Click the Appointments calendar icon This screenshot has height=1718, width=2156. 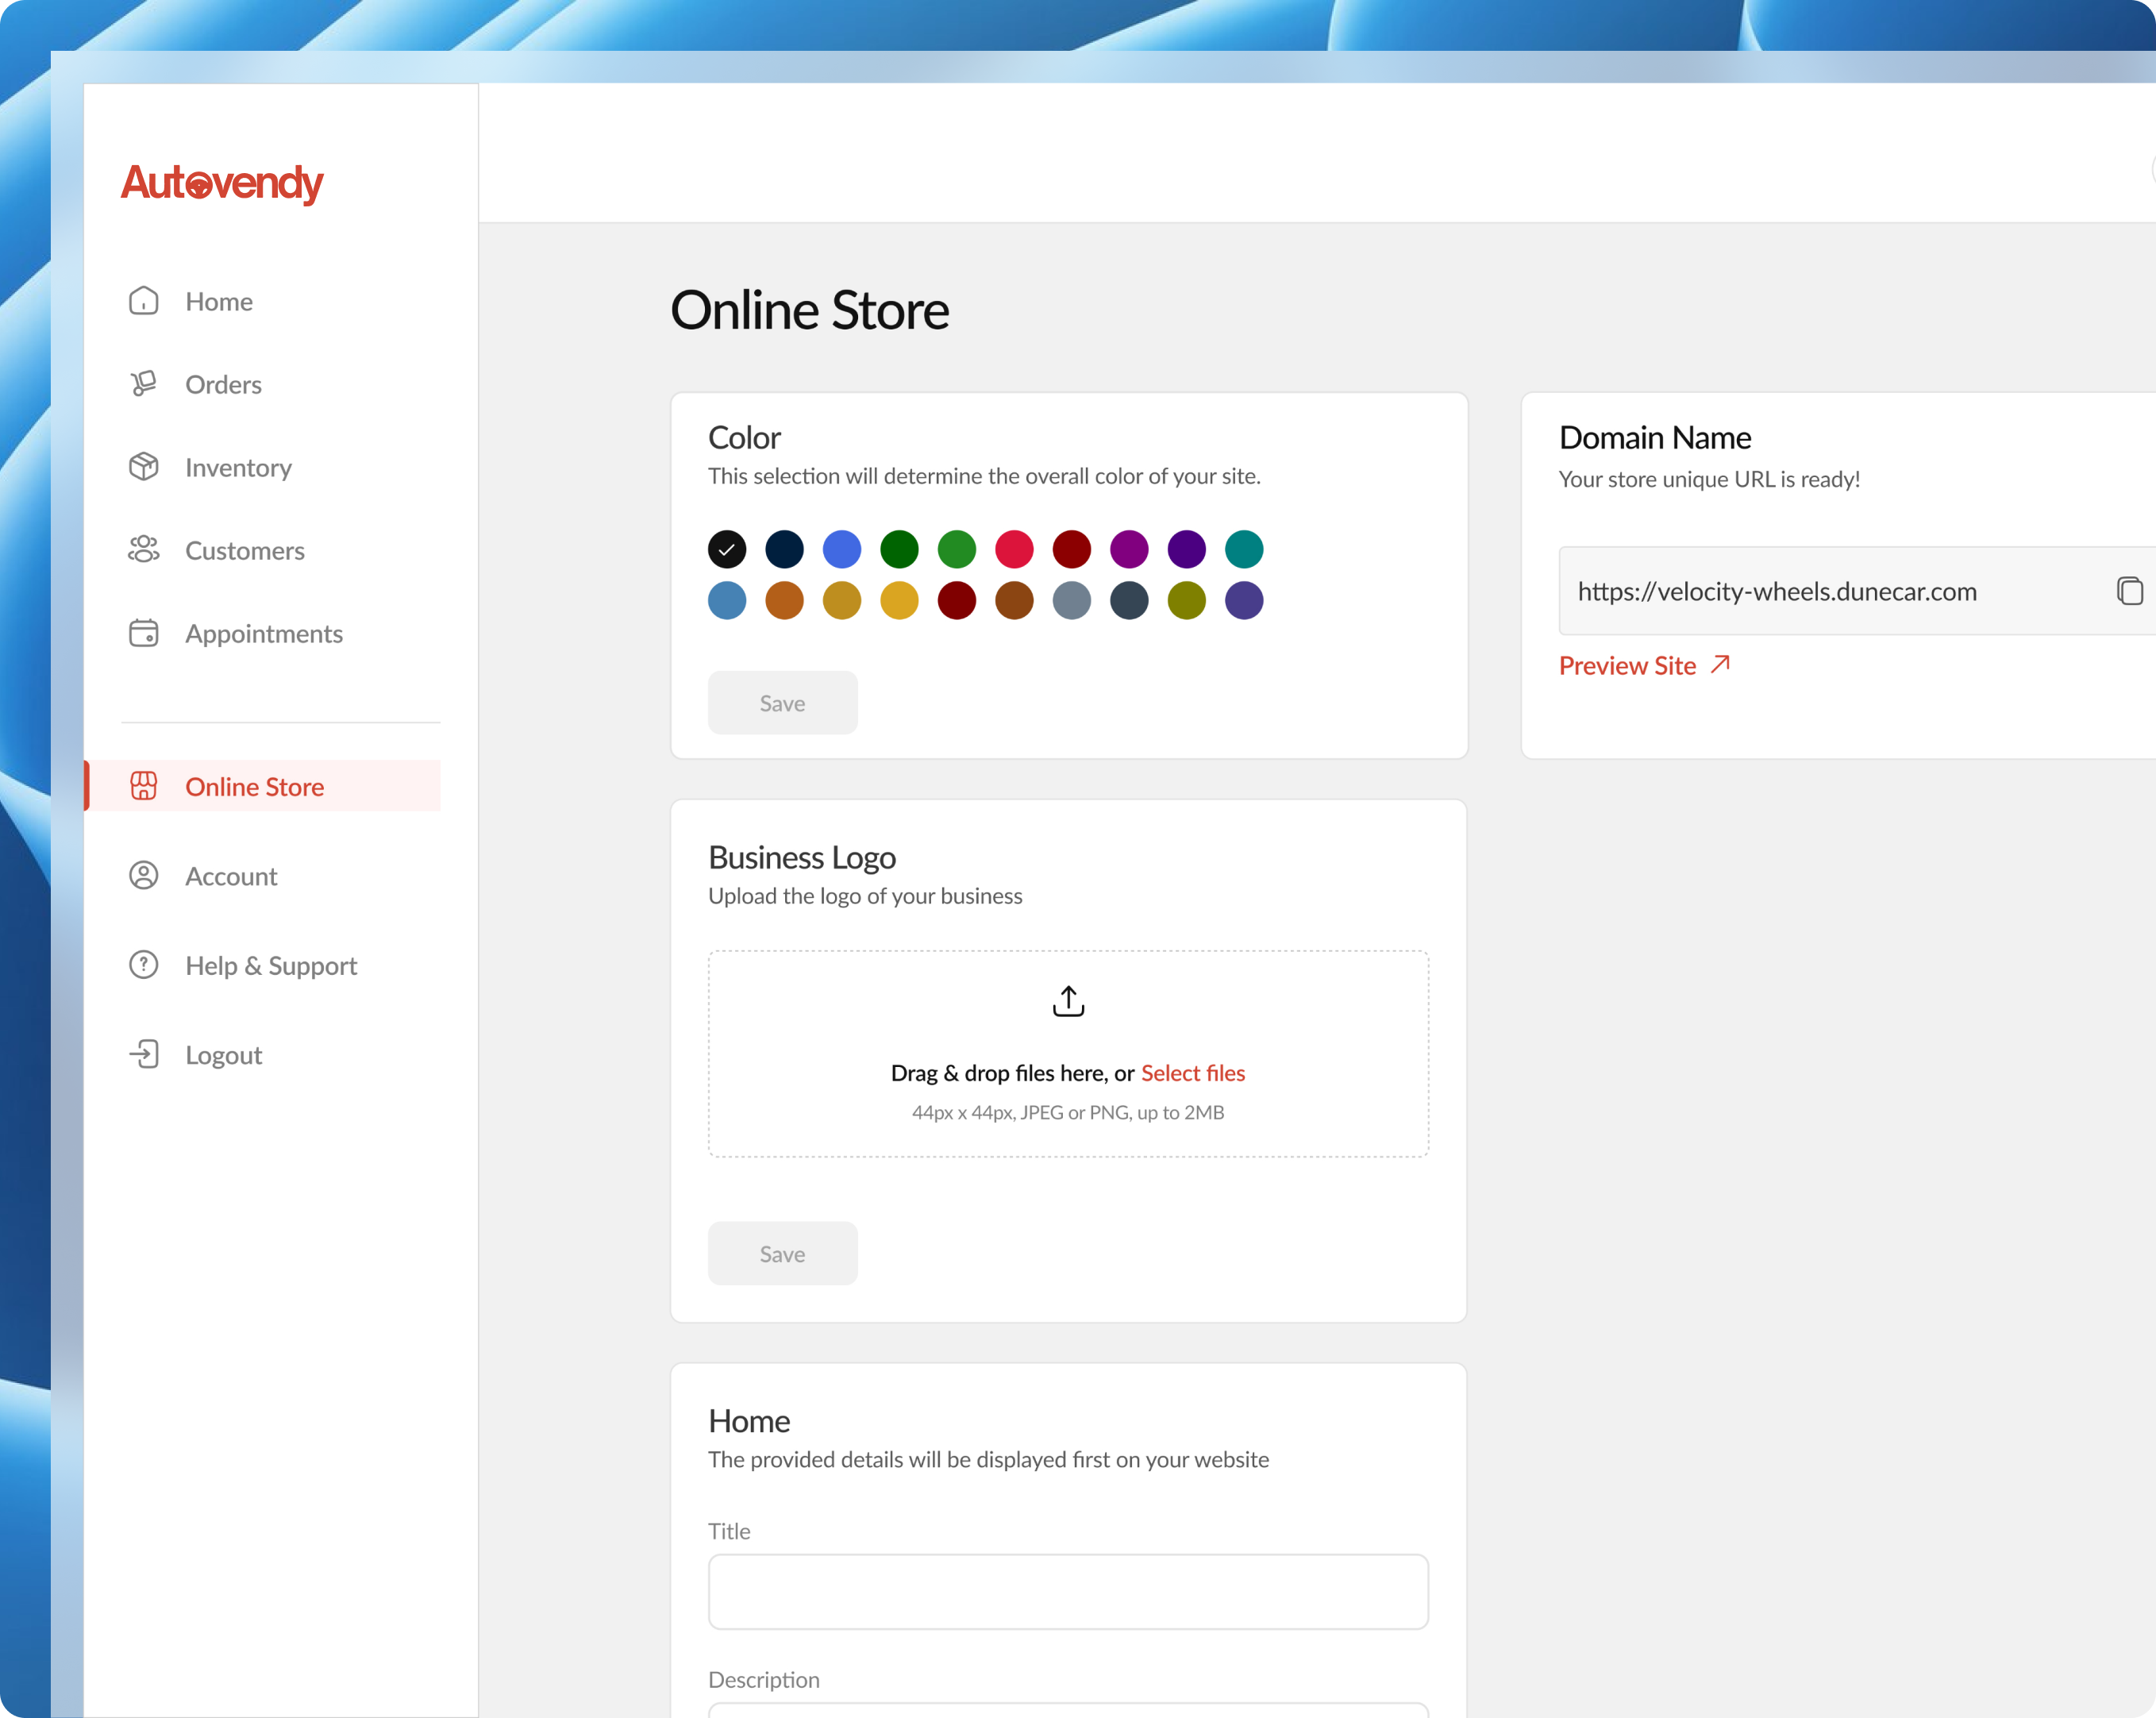tap(143, 633)
